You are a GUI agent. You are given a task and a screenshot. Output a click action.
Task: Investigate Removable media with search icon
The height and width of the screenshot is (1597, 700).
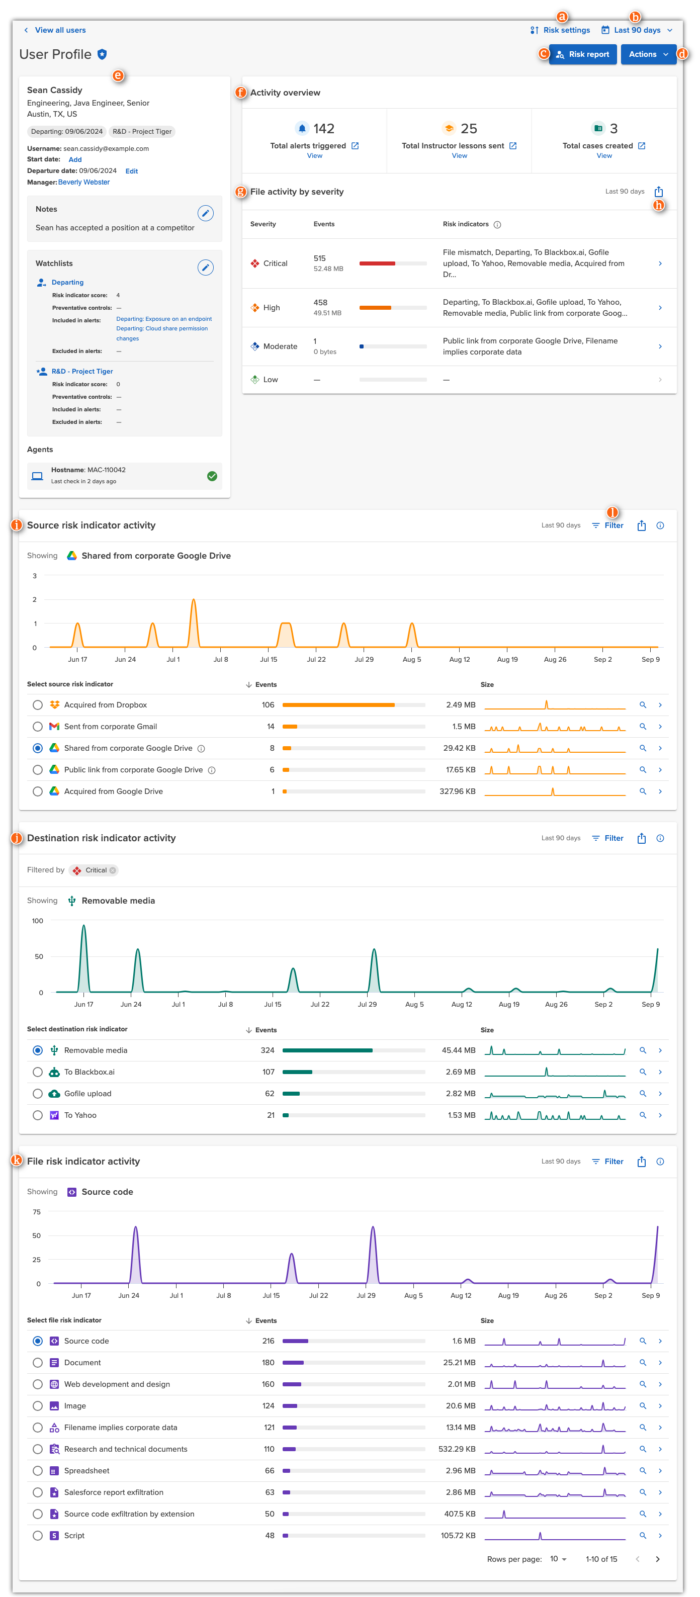(x=642, y=1050)
